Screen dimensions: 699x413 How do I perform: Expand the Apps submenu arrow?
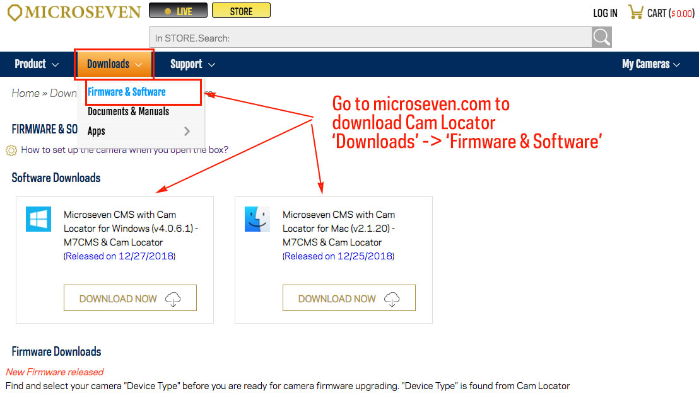(x=187, y=132)
